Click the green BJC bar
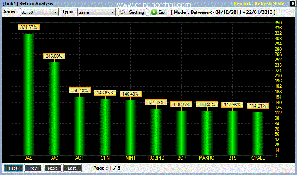This screenshot has width=297, height=175. click(x=54, y=109)
